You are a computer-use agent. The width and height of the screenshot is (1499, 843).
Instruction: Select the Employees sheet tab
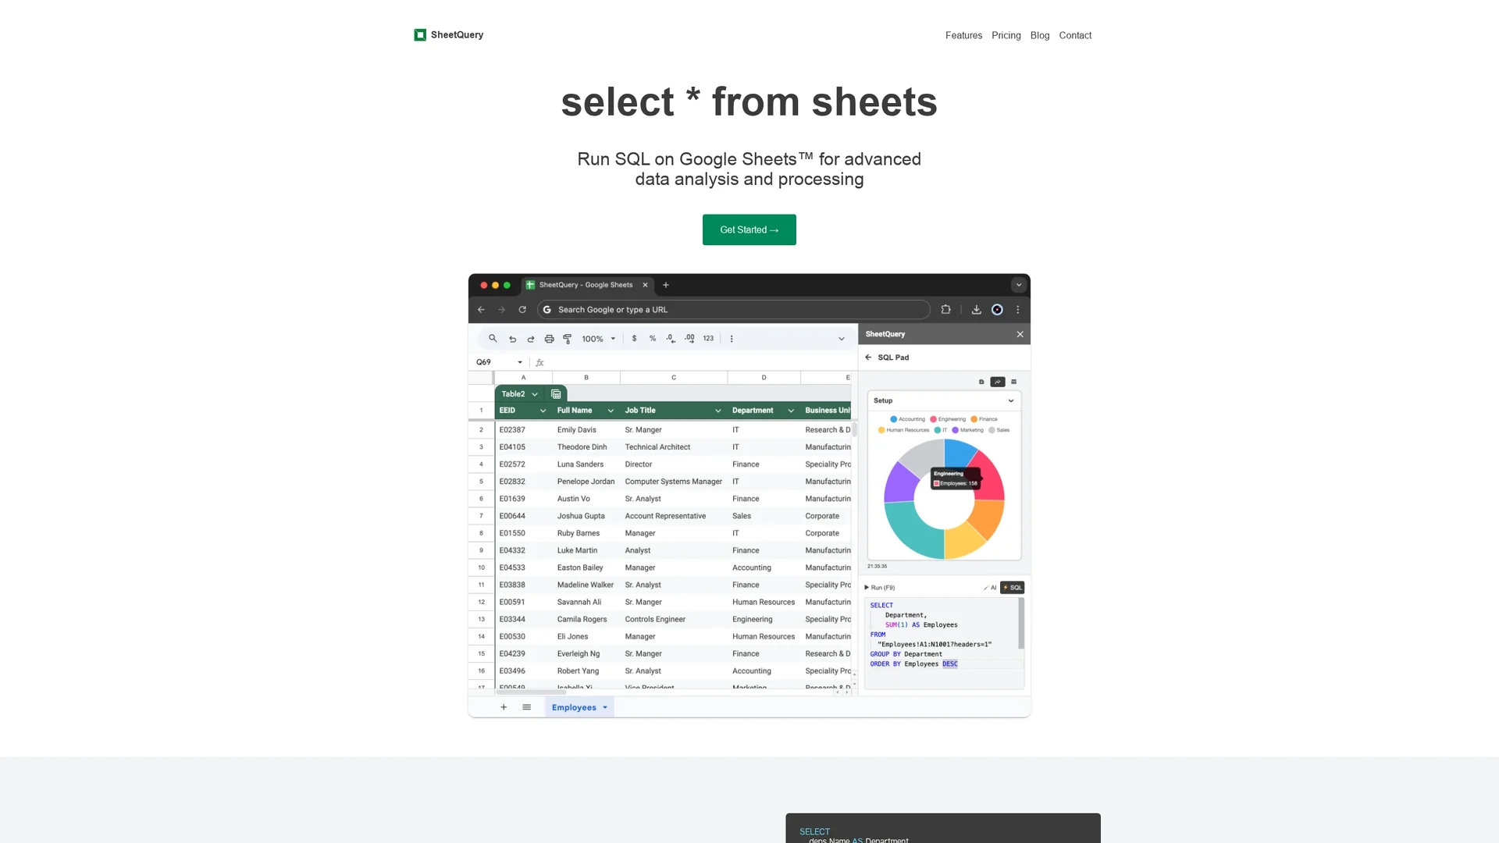point(579,707)
